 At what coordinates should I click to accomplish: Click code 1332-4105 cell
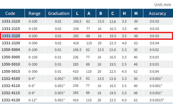click(11, 79)
